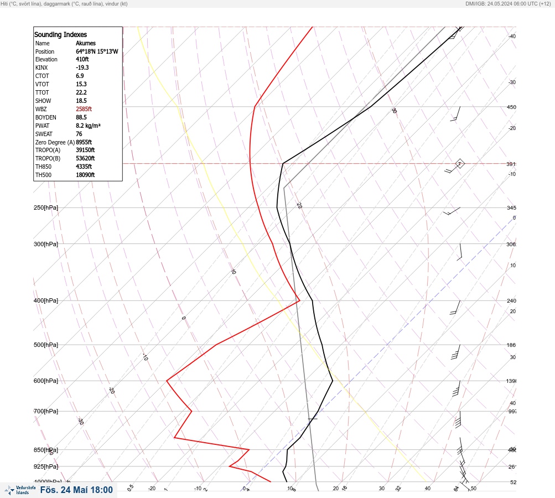Image resolution: width=555 pixels, height=498 pixels.
Task: Click the right-axis height label '186'
Action: click(511, 345)
